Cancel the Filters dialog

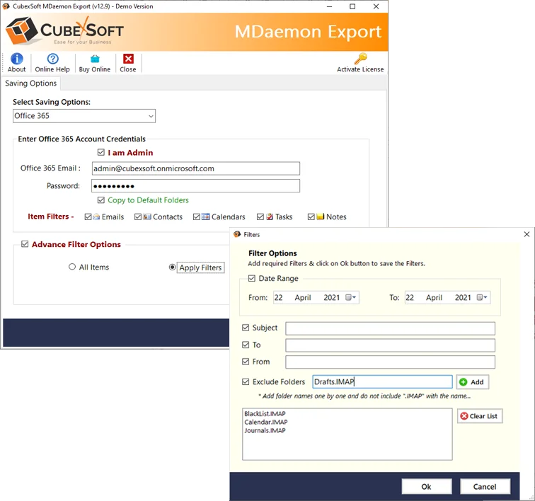(485, 487)
